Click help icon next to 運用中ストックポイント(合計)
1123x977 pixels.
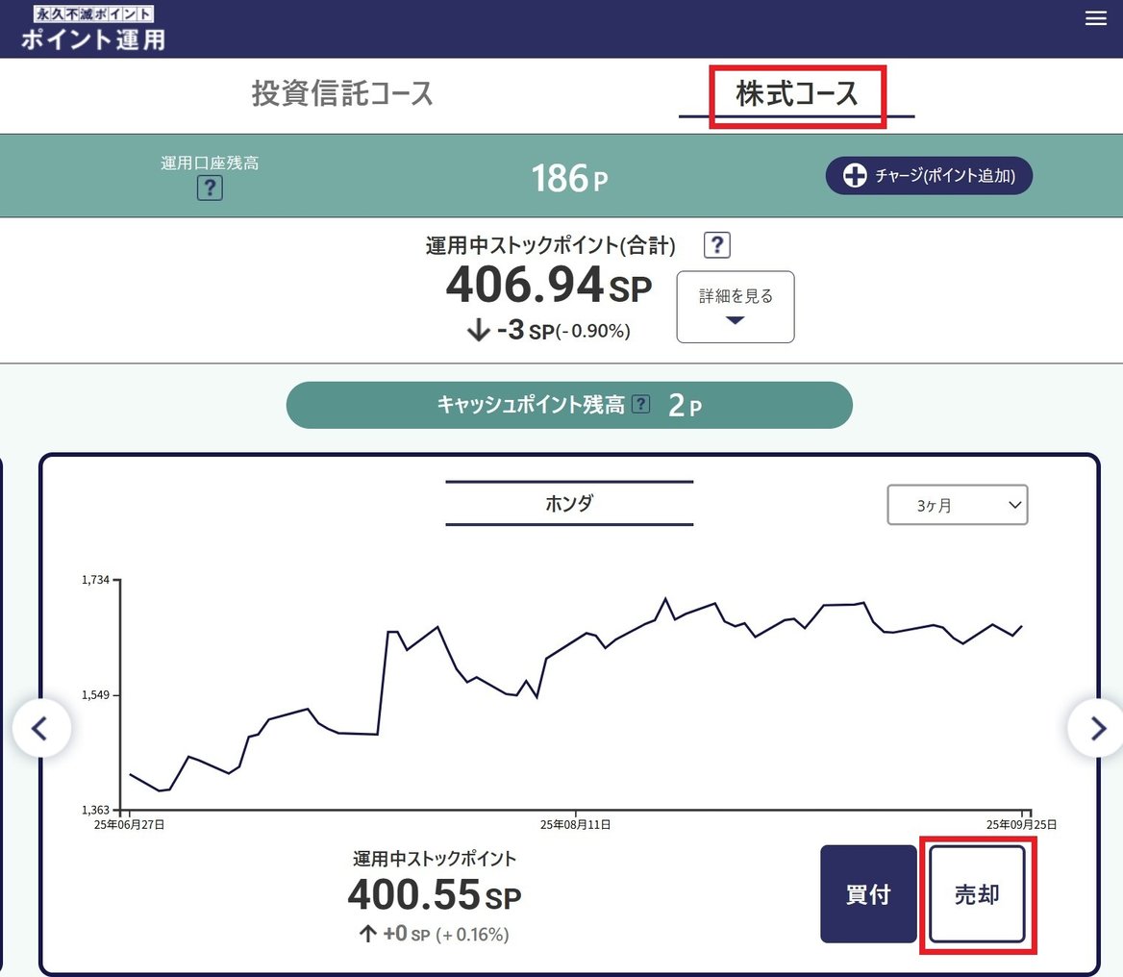717,245
